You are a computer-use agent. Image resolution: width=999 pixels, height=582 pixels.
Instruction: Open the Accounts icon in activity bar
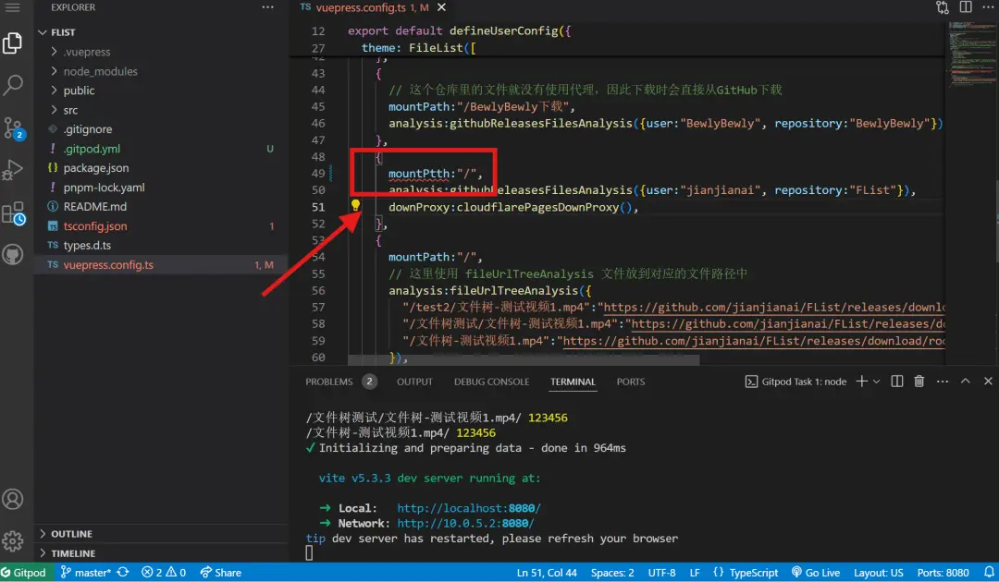point(13,500)
